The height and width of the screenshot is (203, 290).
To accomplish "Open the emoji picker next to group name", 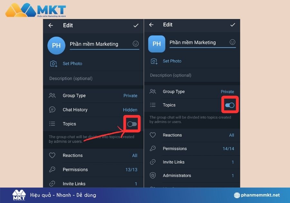I will (x=136, y=43).
